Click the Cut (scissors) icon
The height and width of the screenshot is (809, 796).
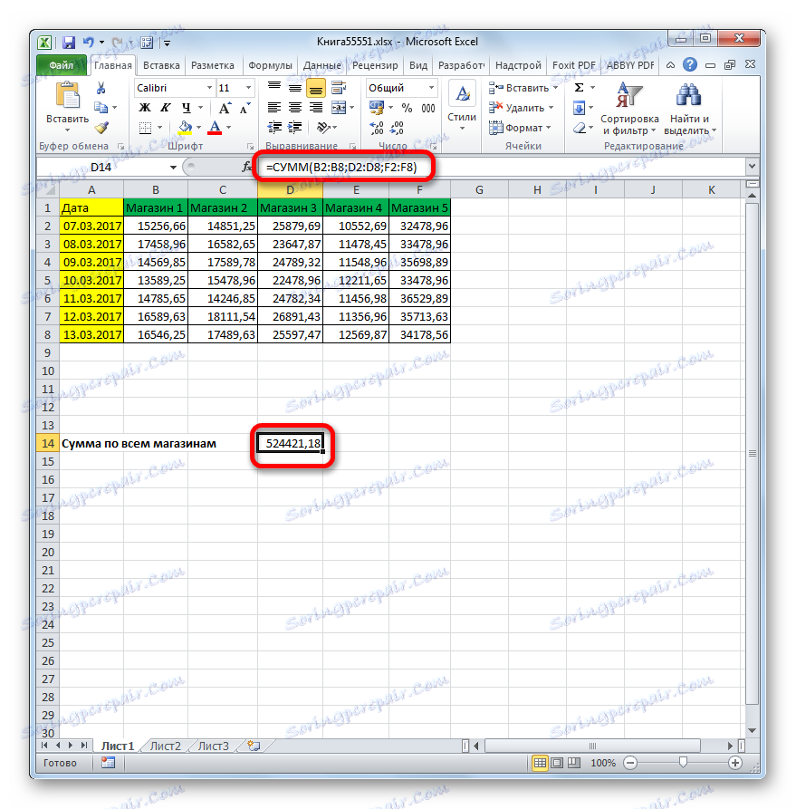coord(101,87)
